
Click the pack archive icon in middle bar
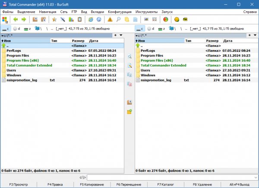[x=129, y=102]
